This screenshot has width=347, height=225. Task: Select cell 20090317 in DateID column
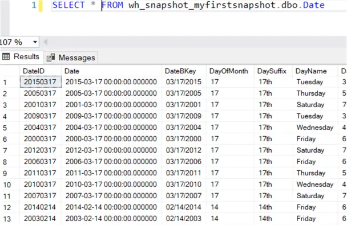click(41, 116)
